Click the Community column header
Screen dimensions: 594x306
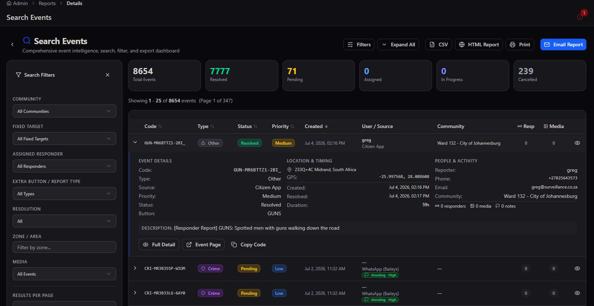451,126
